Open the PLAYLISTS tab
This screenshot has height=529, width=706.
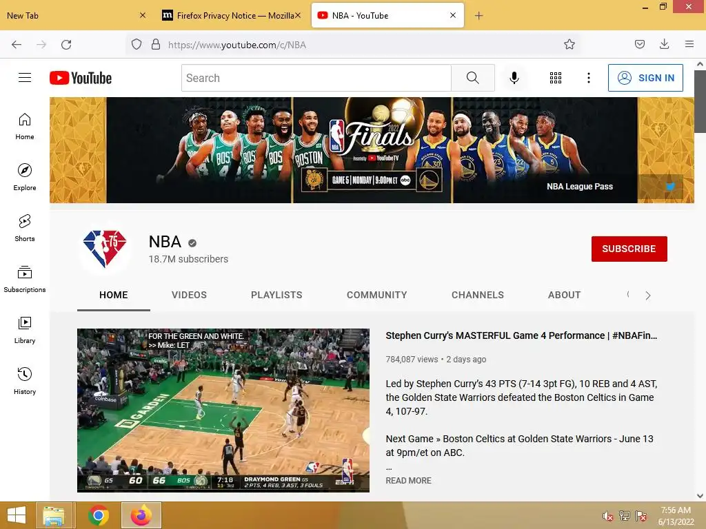point(276,295)
